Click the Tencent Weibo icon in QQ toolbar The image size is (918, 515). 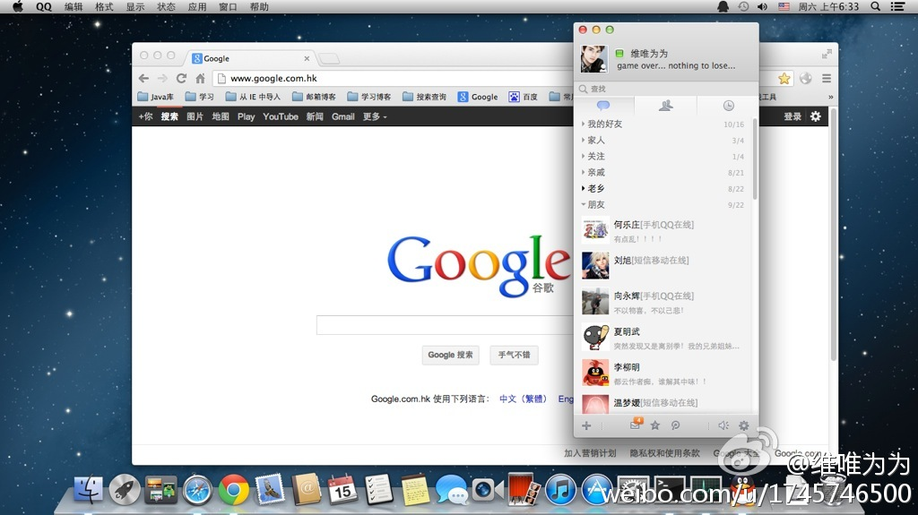(676, 426)
